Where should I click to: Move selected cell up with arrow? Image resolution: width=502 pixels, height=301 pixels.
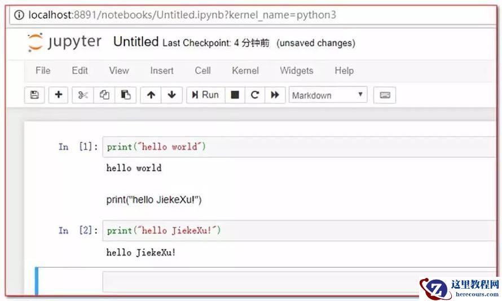(x=151, y=95)
